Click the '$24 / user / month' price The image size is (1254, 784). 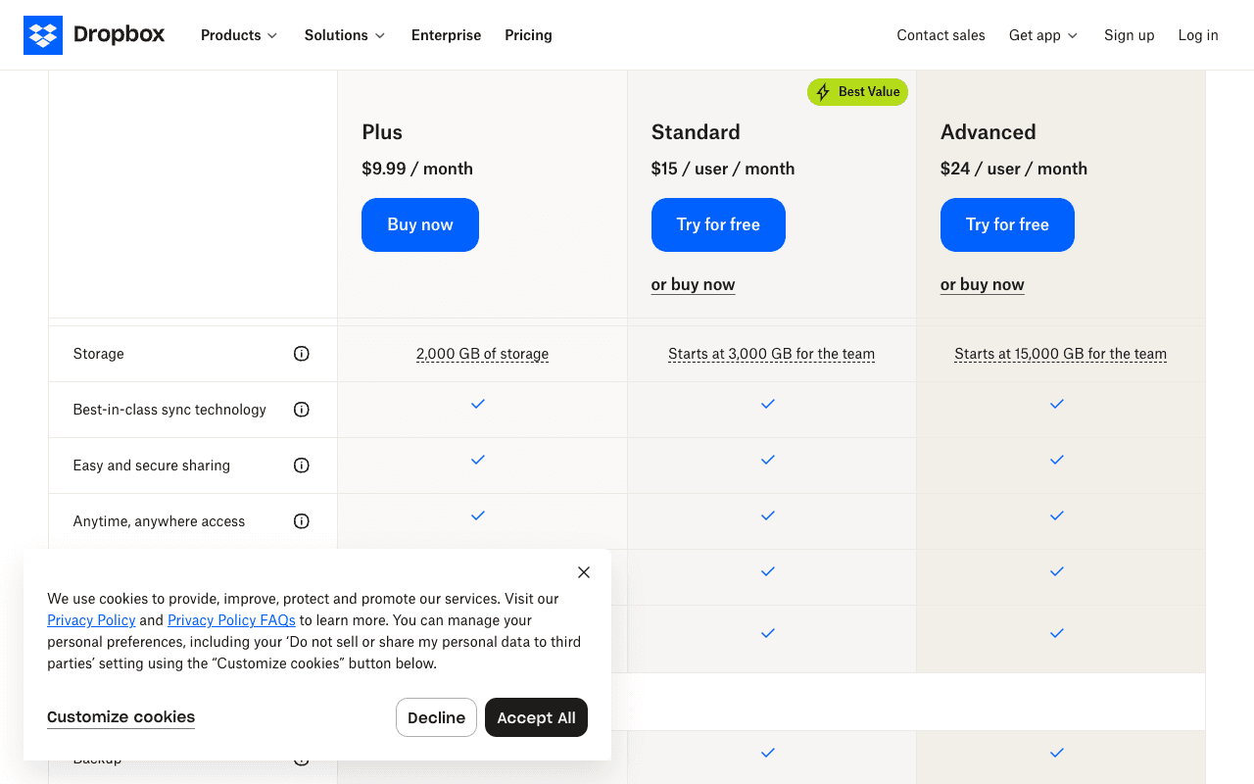click(1014, 169)
